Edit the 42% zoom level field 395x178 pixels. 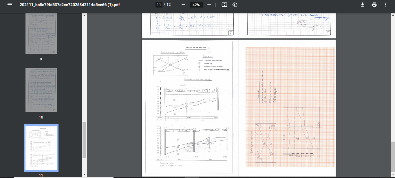click(x=196, y=5)
